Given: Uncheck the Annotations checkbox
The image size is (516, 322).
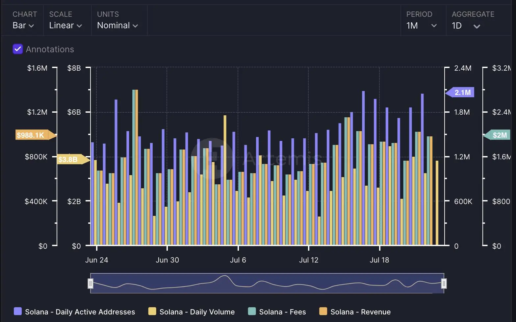Looking at the screenshot, I should point(17,49).
